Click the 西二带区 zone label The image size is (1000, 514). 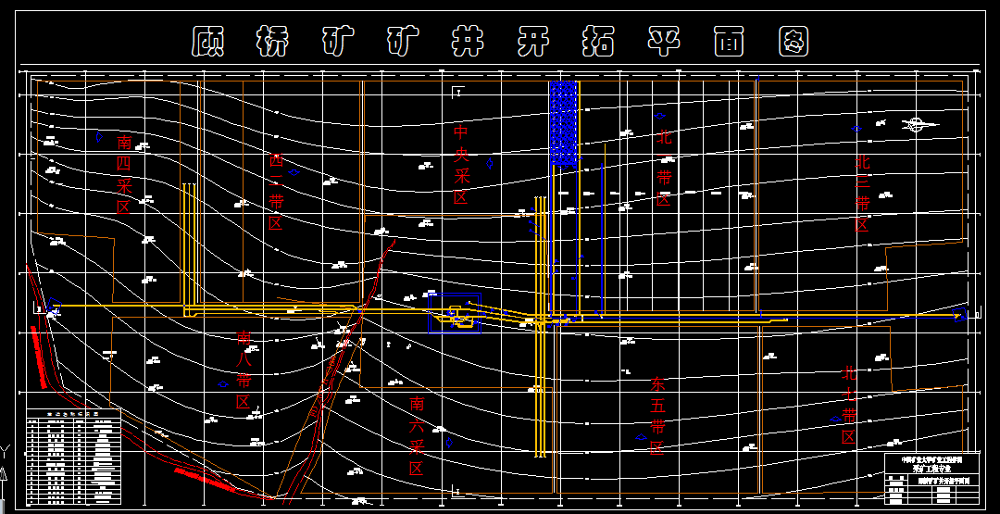pos(276,192)
